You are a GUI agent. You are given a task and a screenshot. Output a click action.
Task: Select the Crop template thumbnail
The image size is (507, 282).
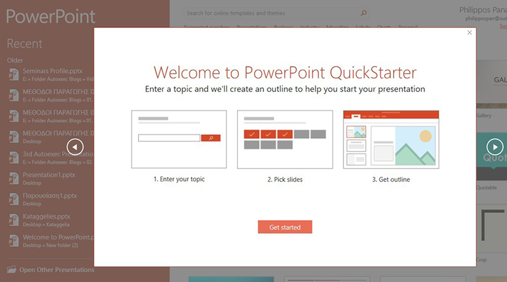click(x=492, y=228)
